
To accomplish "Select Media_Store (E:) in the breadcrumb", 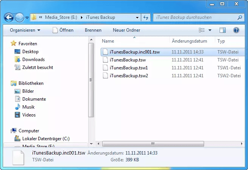I will tap(61, 17).
